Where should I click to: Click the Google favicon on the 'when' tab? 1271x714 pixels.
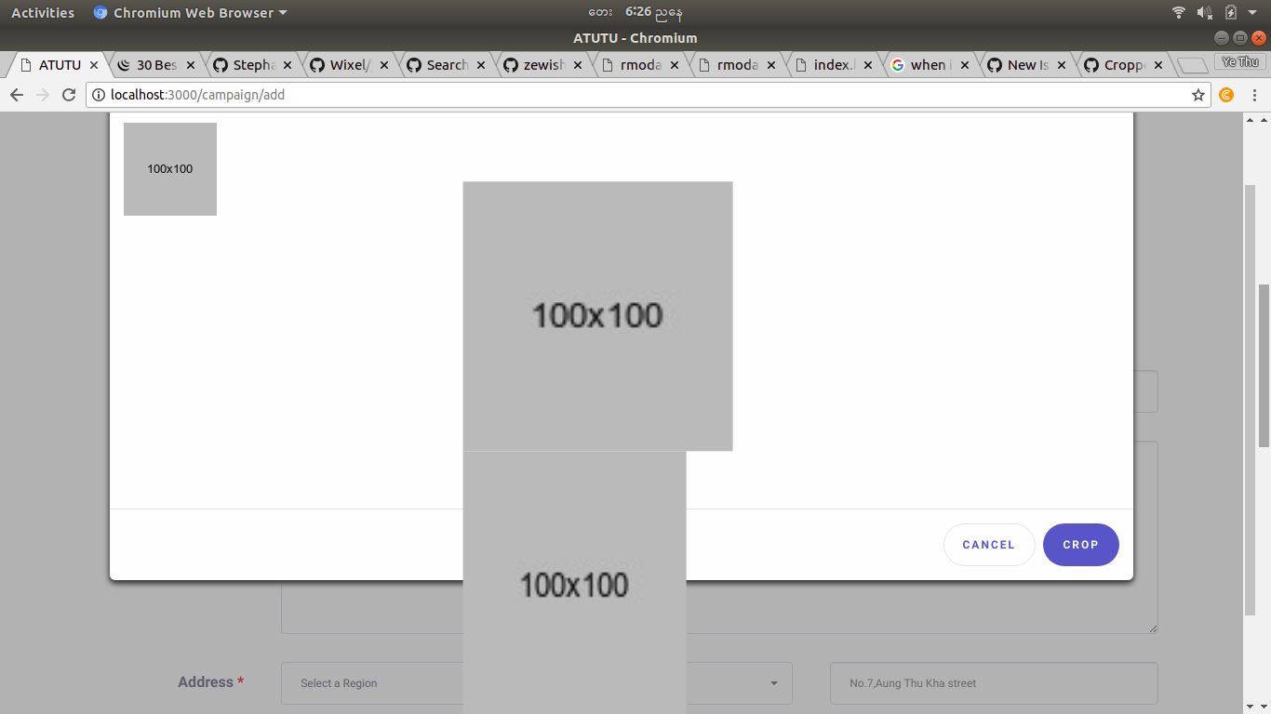[900, 64]
